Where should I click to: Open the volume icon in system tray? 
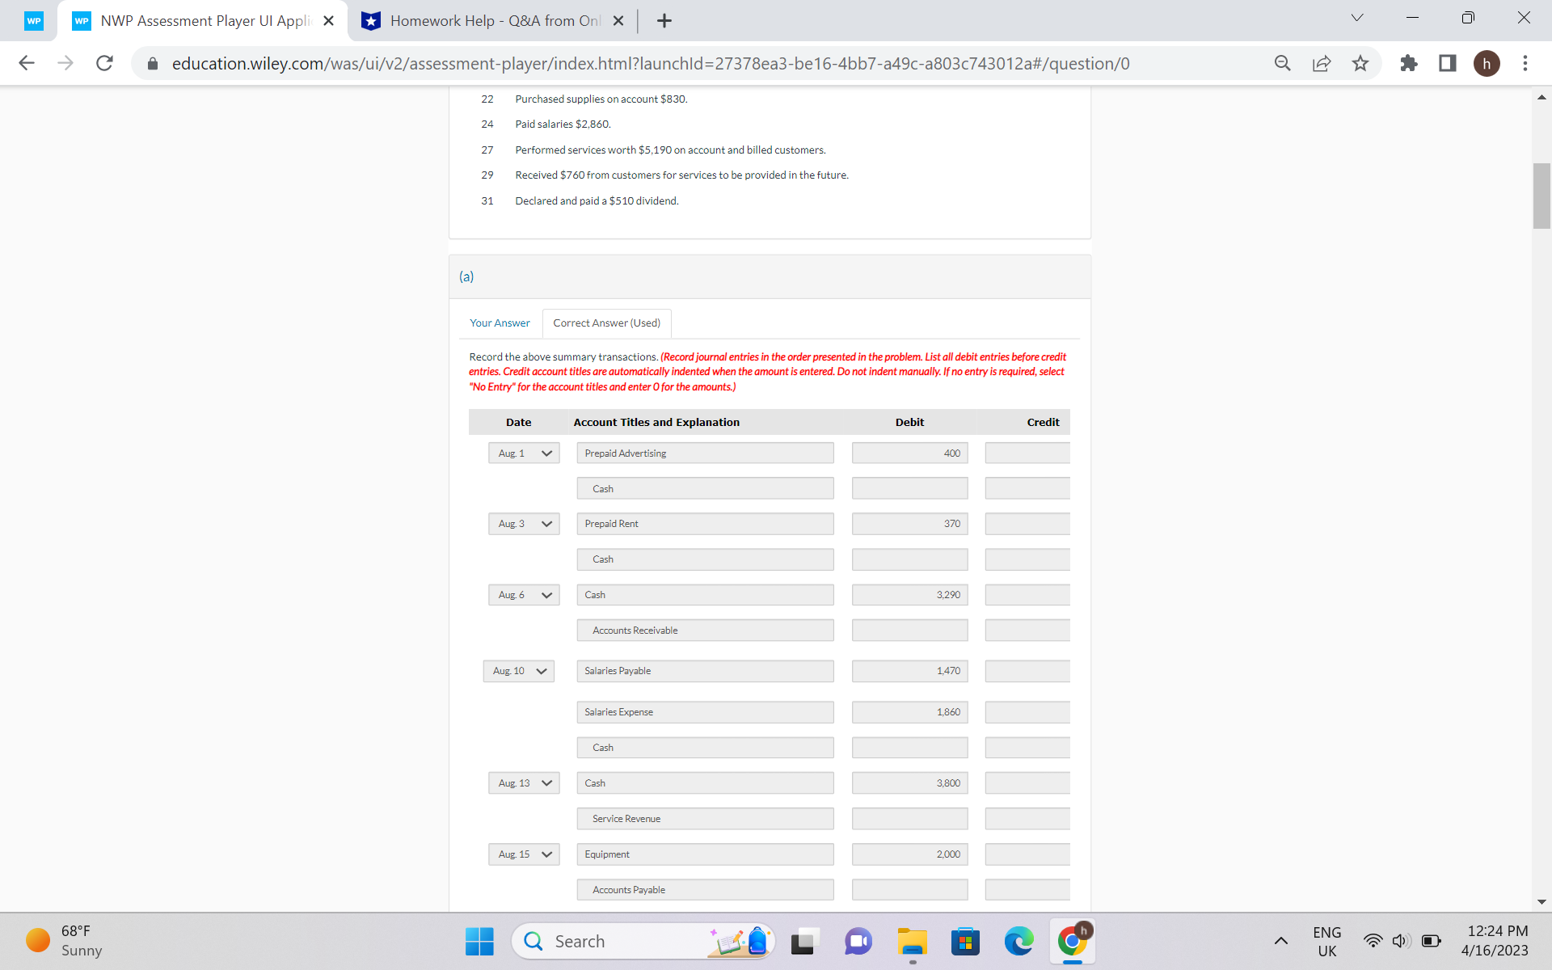[x=1401, y=941]
